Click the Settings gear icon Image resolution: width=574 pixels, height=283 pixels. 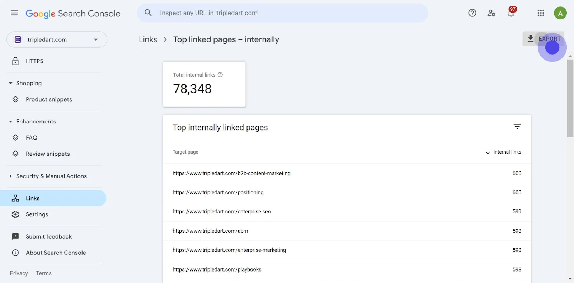pos(15,214)
